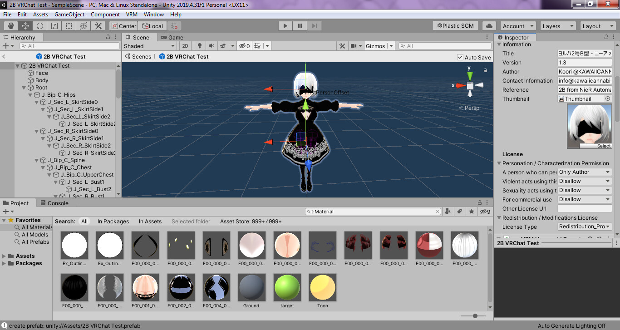
Task: Toggle the Auto Save checkbox
Action: click(460, 57)
